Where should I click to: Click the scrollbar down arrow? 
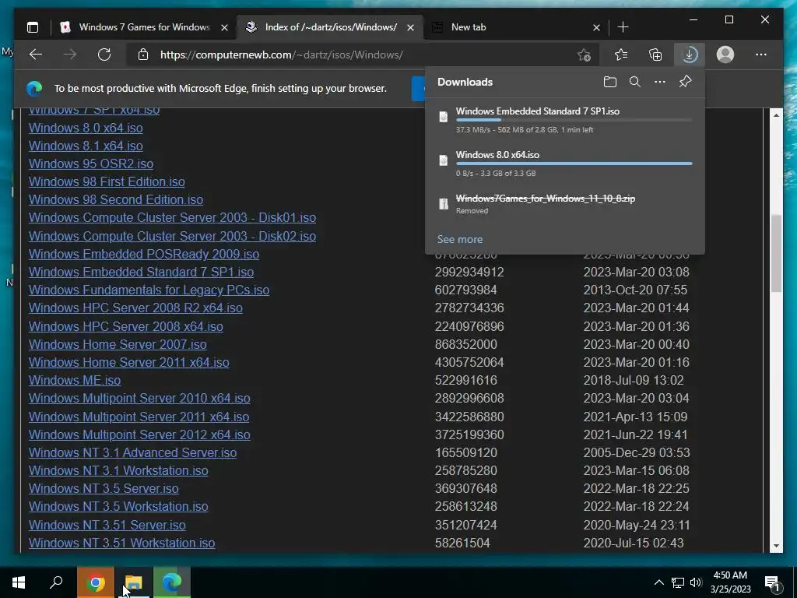point(776,546)
